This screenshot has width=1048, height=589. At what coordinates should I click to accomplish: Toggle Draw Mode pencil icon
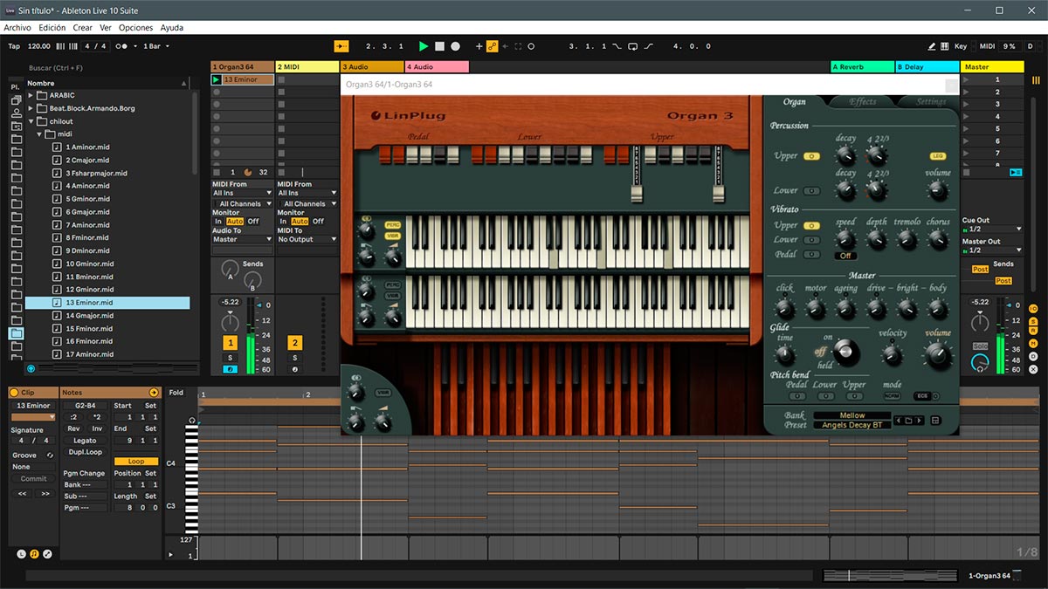click(931, 46)
